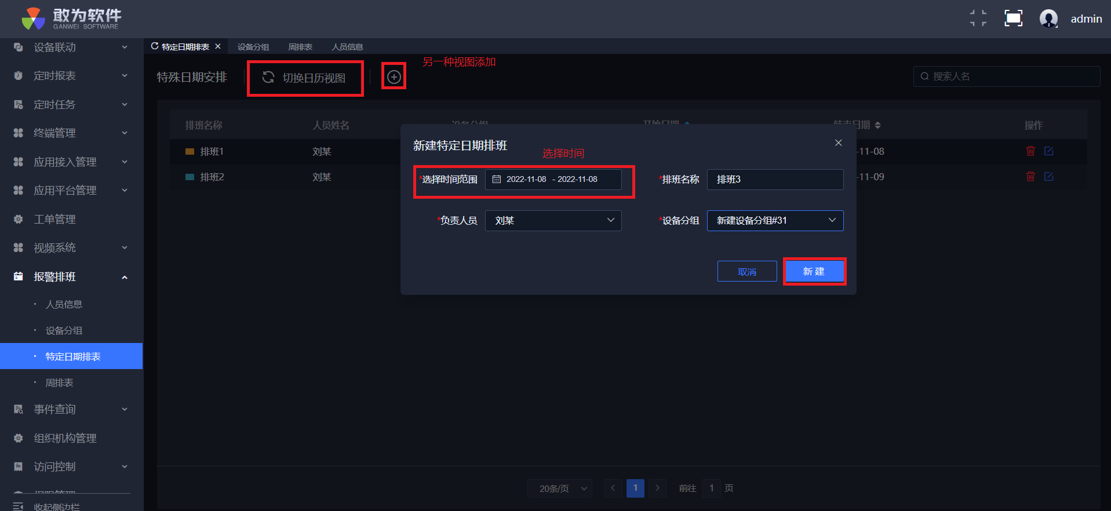
Task: Open the 负责人员 dropdown
Action: point(553,221)
